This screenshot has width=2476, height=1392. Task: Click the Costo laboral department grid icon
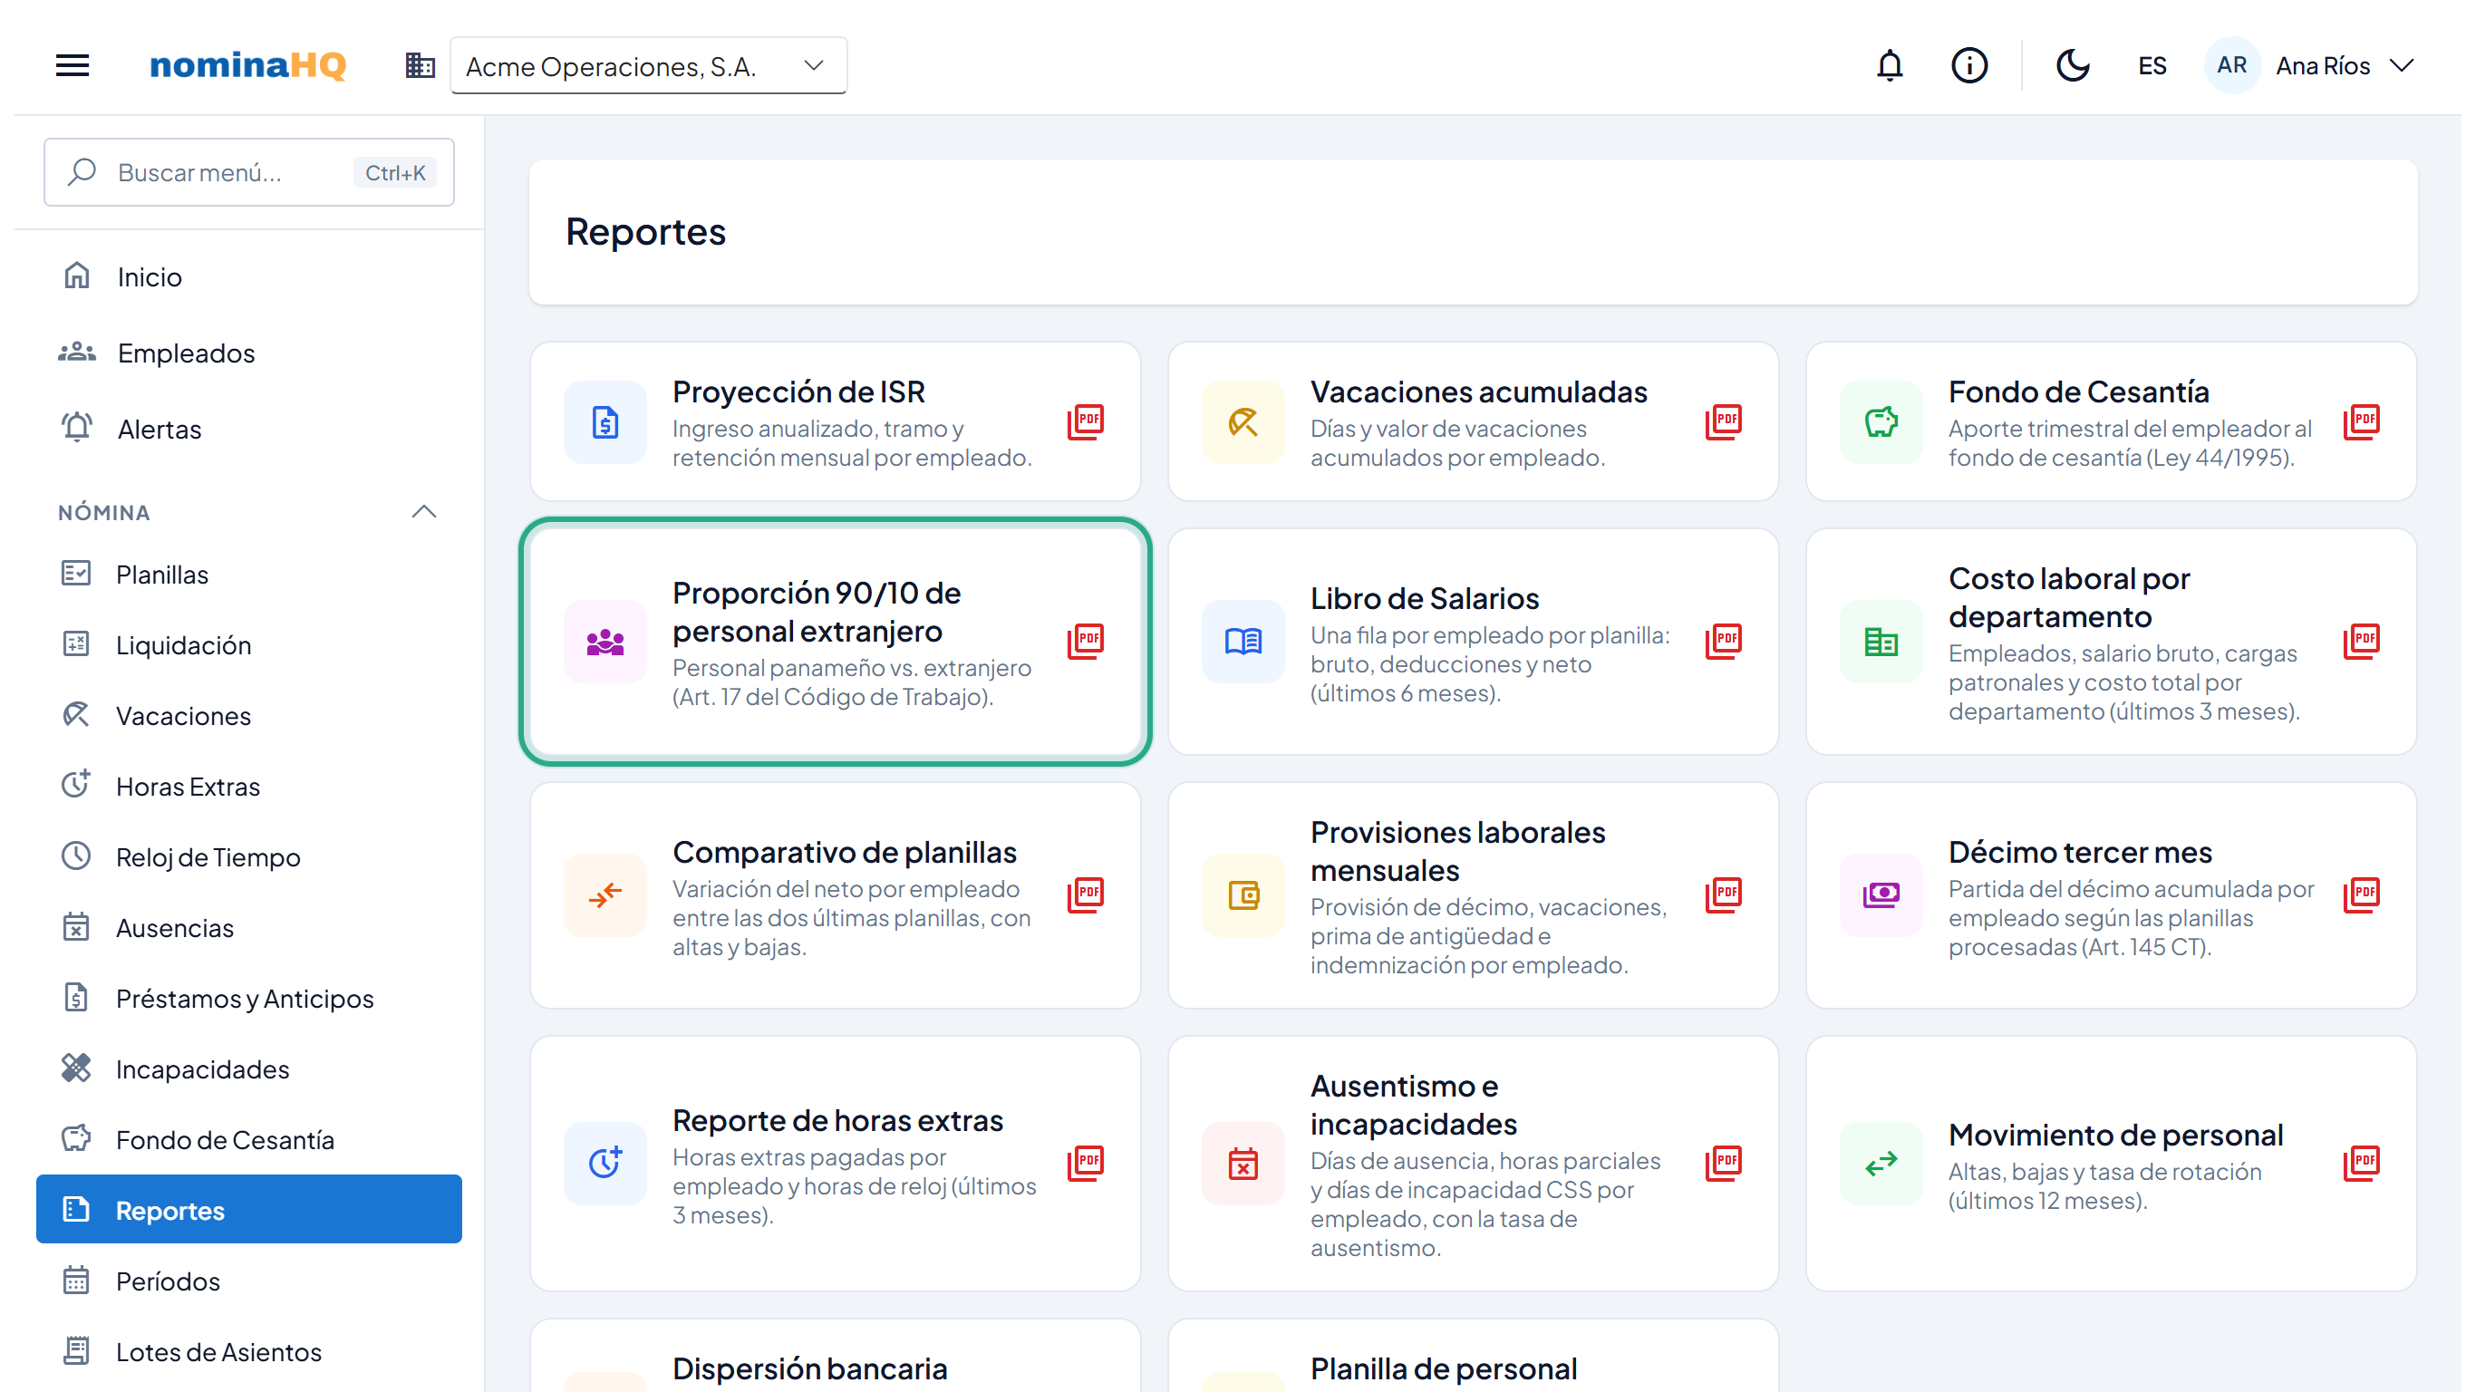[x=1881, y=642]
